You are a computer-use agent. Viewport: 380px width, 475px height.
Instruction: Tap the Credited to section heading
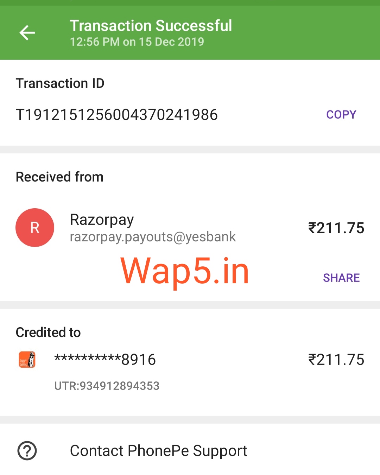click(x=48, y=332)
